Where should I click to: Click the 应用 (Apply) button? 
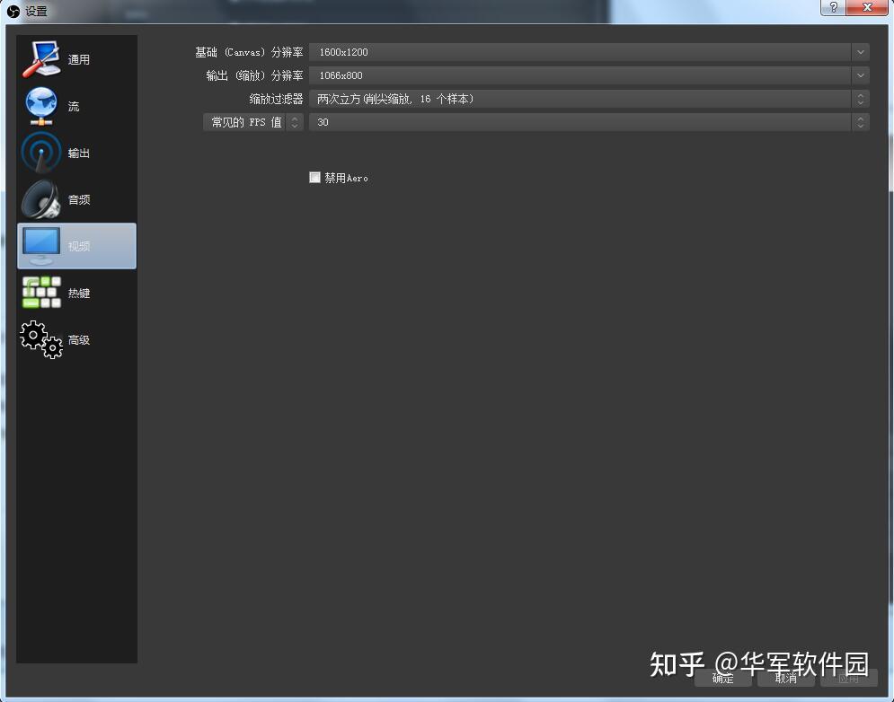[x=848, y=678]
